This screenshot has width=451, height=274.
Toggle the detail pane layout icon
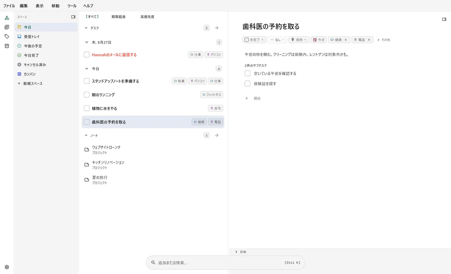click(444, 19)
